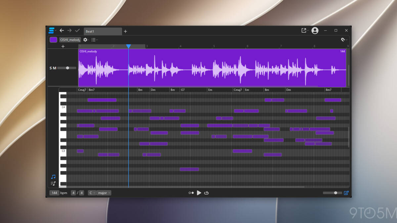Select the first Em chord label

click(210, 90)
